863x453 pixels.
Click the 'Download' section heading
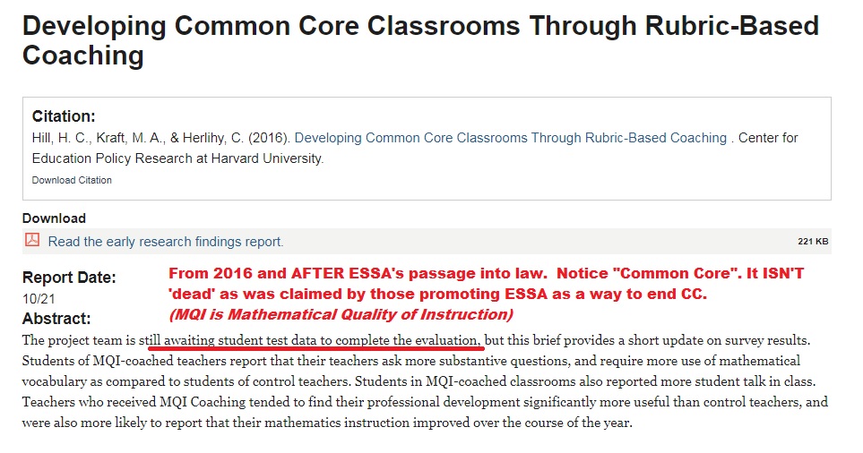coord(54,218)
